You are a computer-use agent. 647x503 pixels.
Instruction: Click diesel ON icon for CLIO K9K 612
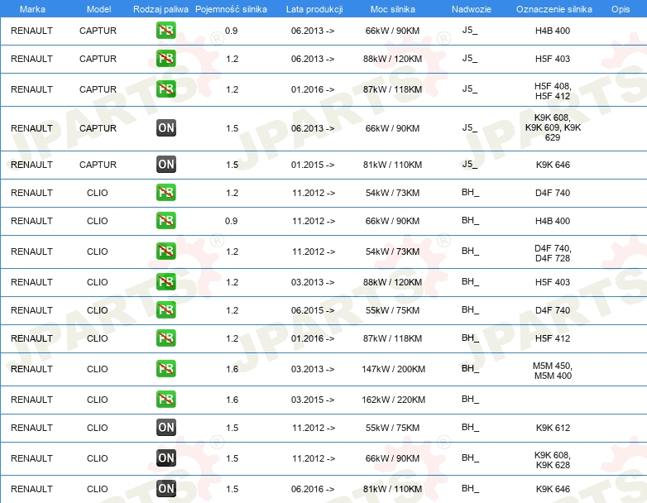tap(165, 427)
